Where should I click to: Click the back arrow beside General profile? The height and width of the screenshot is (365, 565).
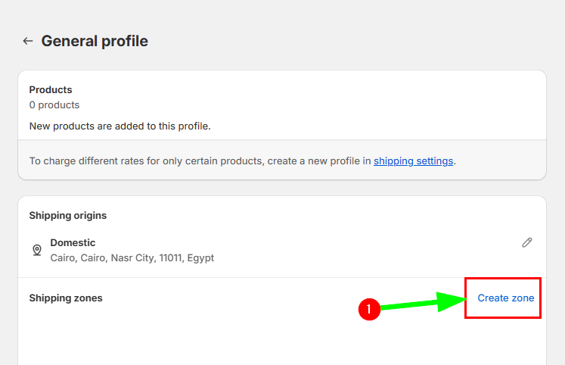[28, 41]
